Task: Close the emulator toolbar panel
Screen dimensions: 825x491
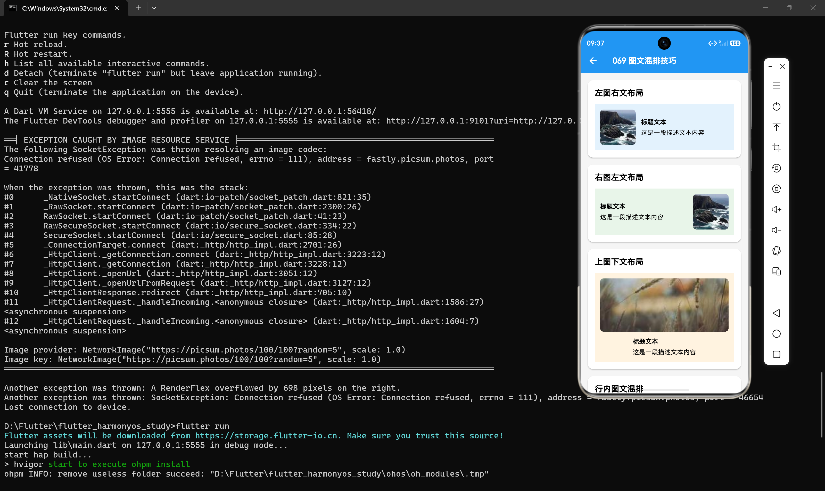Action: tap(782, 66)
